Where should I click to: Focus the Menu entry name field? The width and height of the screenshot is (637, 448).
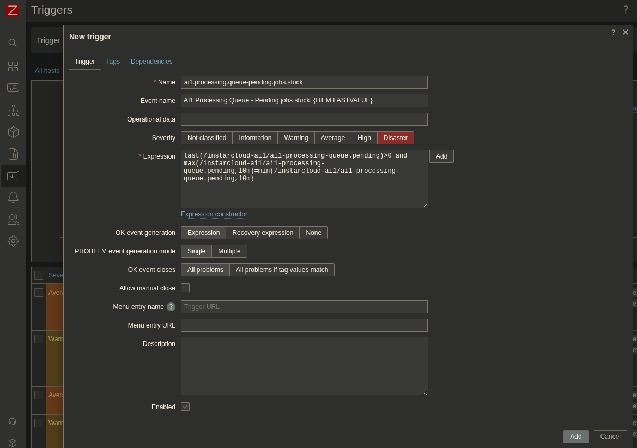tap(304, 307)
